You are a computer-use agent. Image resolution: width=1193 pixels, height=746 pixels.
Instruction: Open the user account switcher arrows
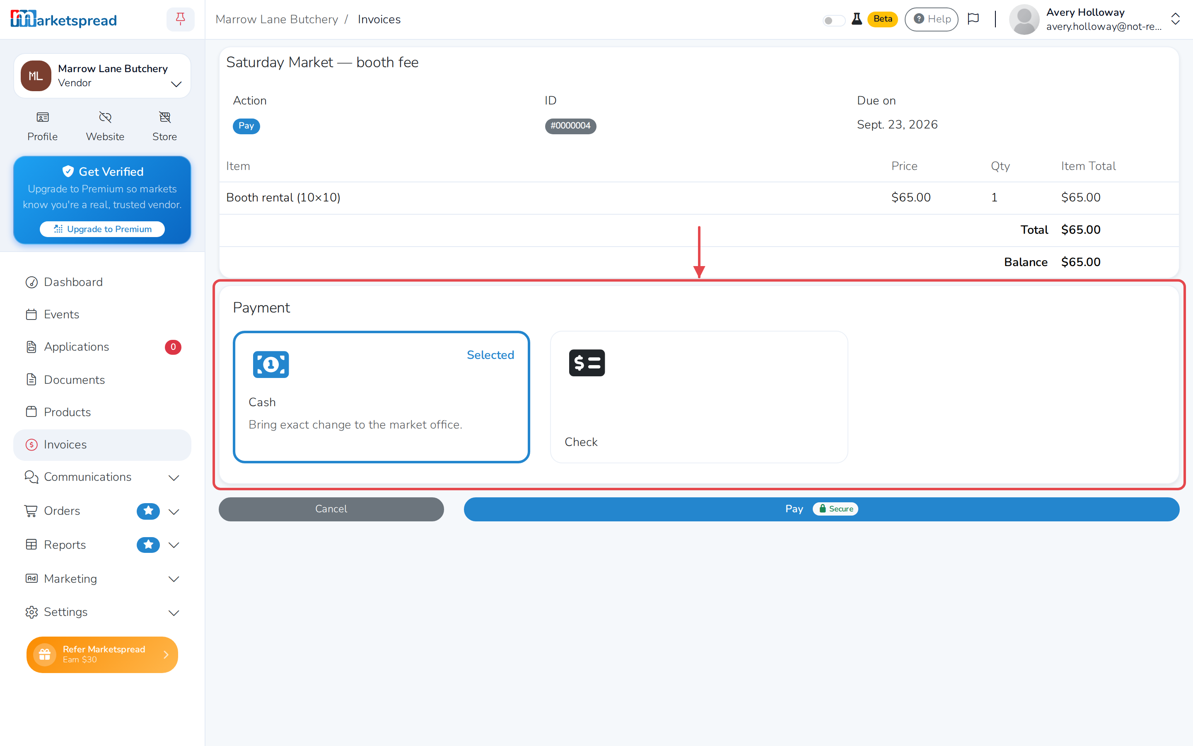point(1175,19)
